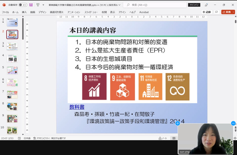Click the 共有 share button
Screen dimensions: 237x155
227,12
